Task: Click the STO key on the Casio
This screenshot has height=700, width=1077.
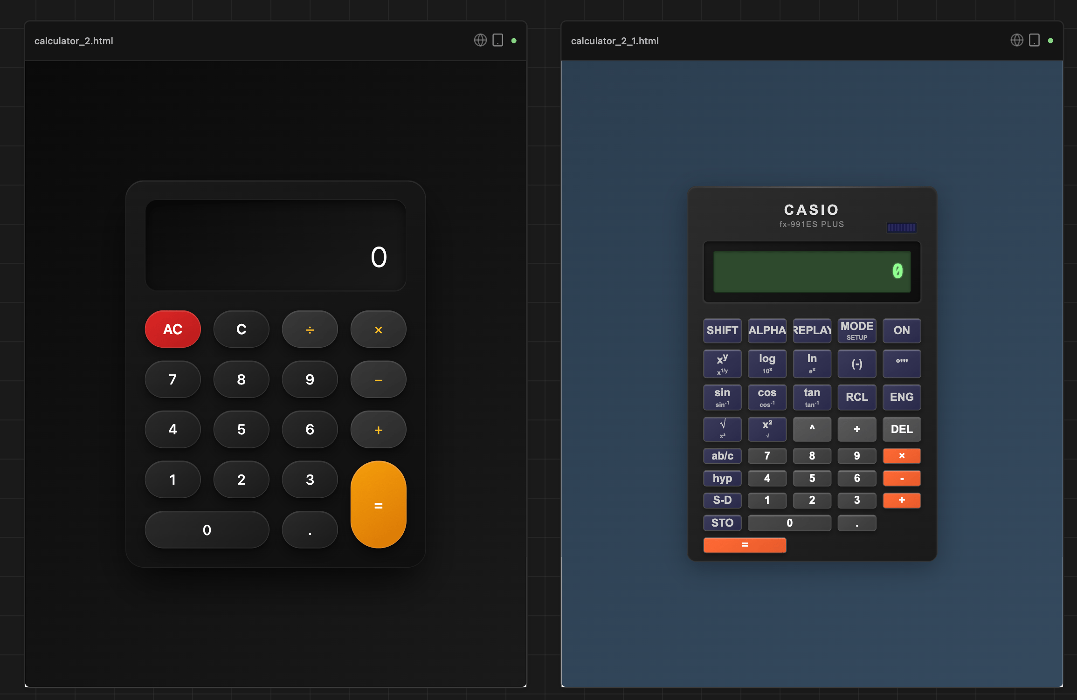Action: tap(722, 523)
